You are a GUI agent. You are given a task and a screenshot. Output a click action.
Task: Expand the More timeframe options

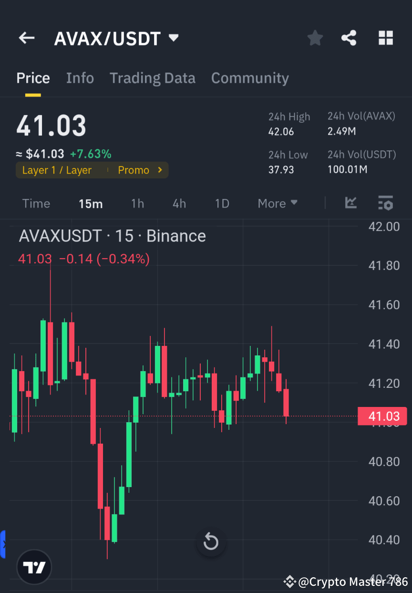click(x=277, y=203)
